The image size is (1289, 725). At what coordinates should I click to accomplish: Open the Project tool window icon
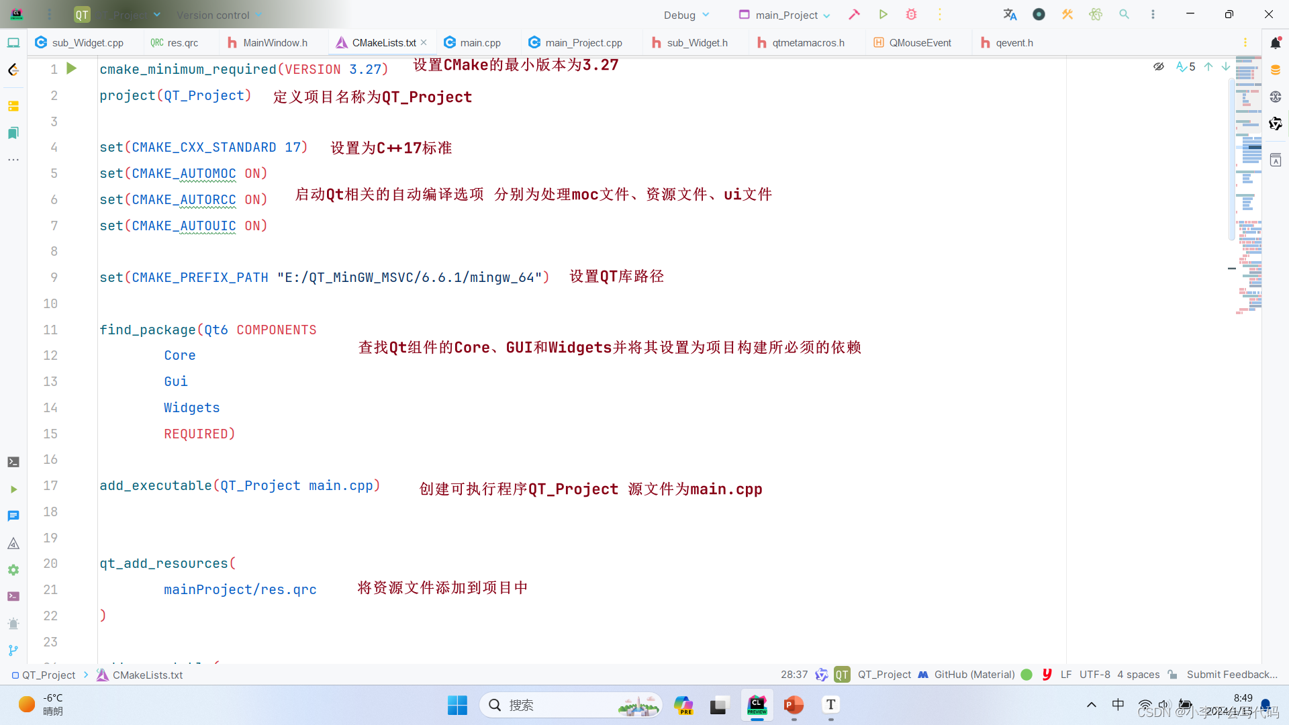click(x=13, y=43)
